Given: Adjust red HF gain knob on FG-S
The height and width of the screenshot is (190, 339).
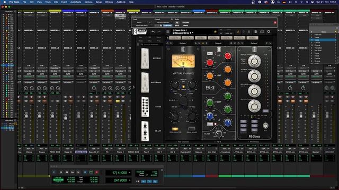Looking at the screenshot, I should (228, 56).
